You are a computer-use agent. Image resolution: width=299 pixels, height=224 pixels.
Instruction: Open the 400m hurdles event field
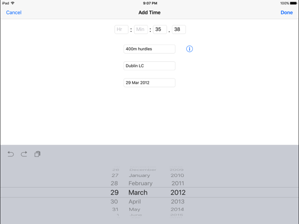click(x=149, y=49)
